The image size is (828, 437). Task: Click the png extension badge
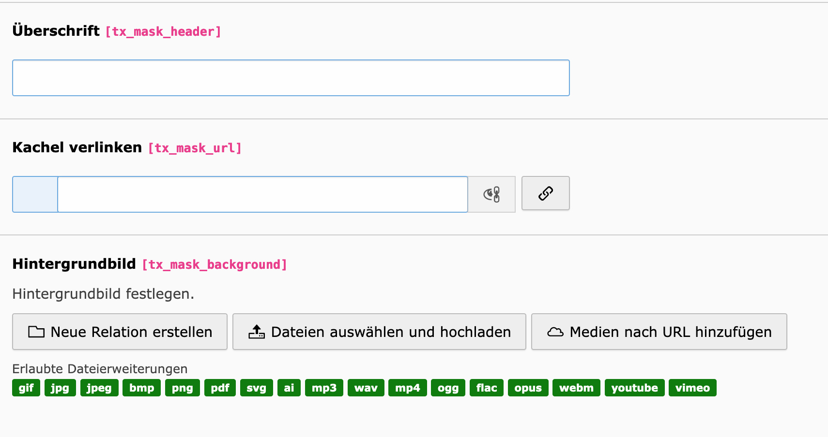tap(182, 388)
